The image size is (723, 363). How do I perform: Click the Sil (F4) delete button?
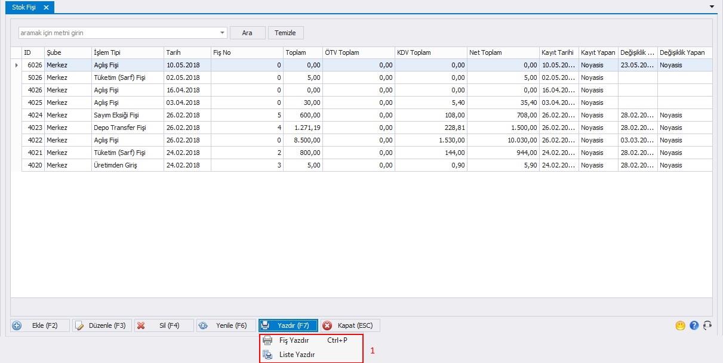pyautogui.click(x=164, y=325)
